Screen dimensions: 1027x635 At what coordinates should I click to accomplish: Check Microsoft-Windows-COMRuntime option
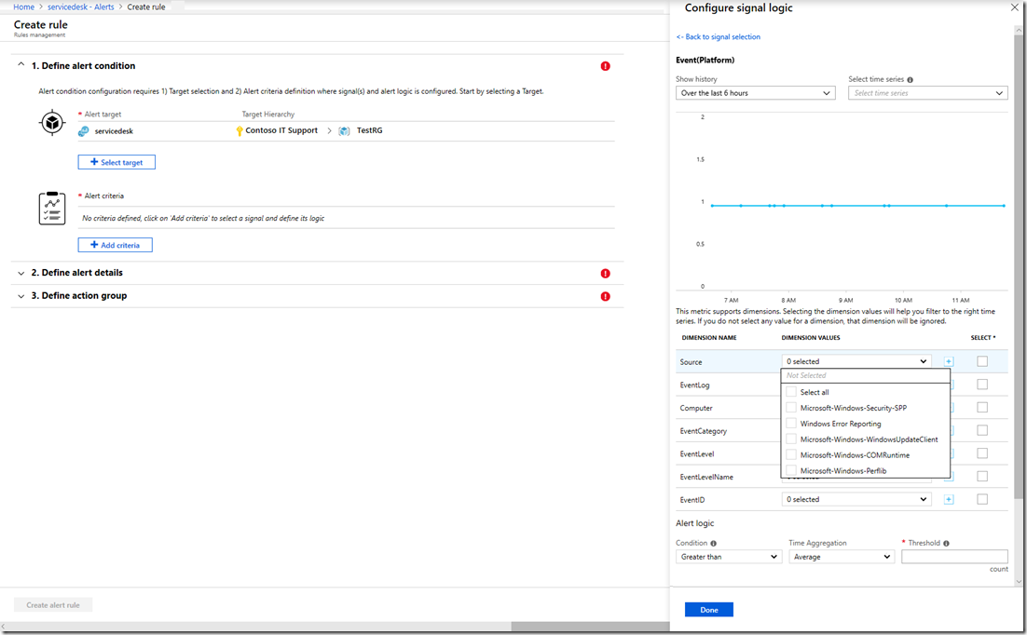click(791, 455)
